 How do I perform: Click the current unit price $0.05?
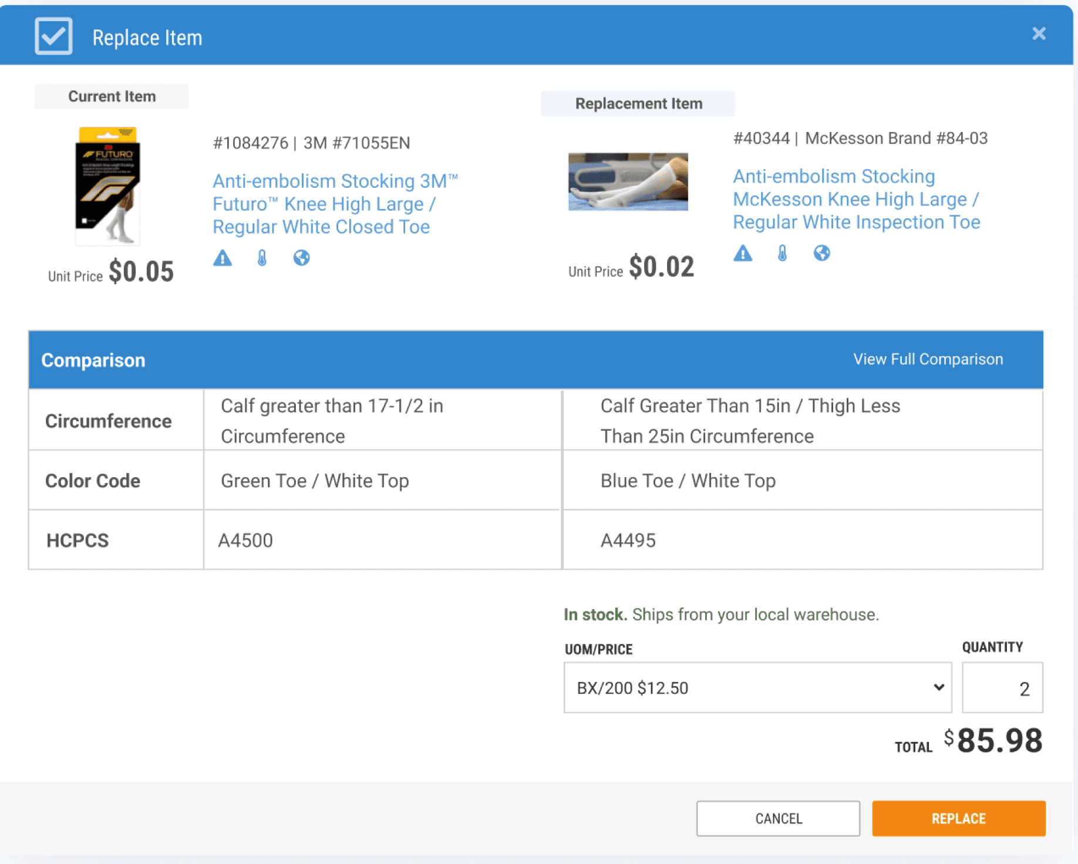141,271
